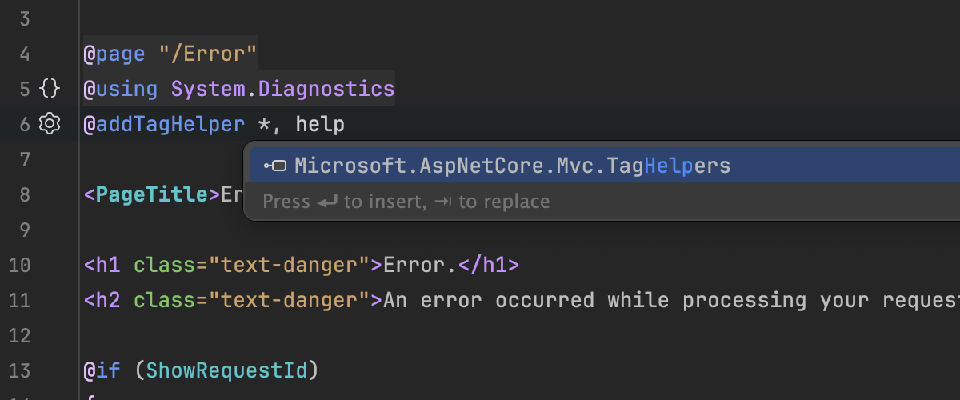Screen dimensions: 960x400
Task: Click the @addTagHelper directive
Action: point(163,124)
